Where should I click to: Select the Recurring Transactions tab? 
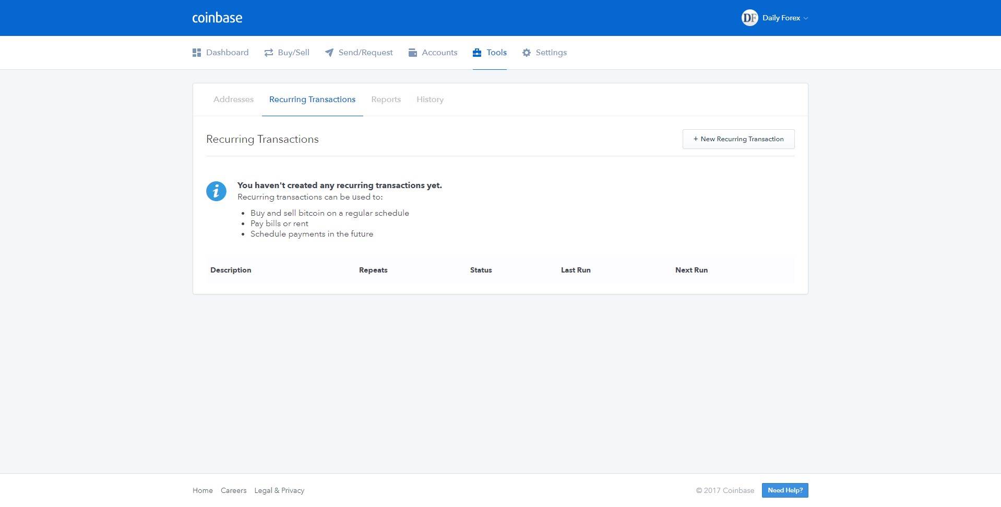click(312, 100)
